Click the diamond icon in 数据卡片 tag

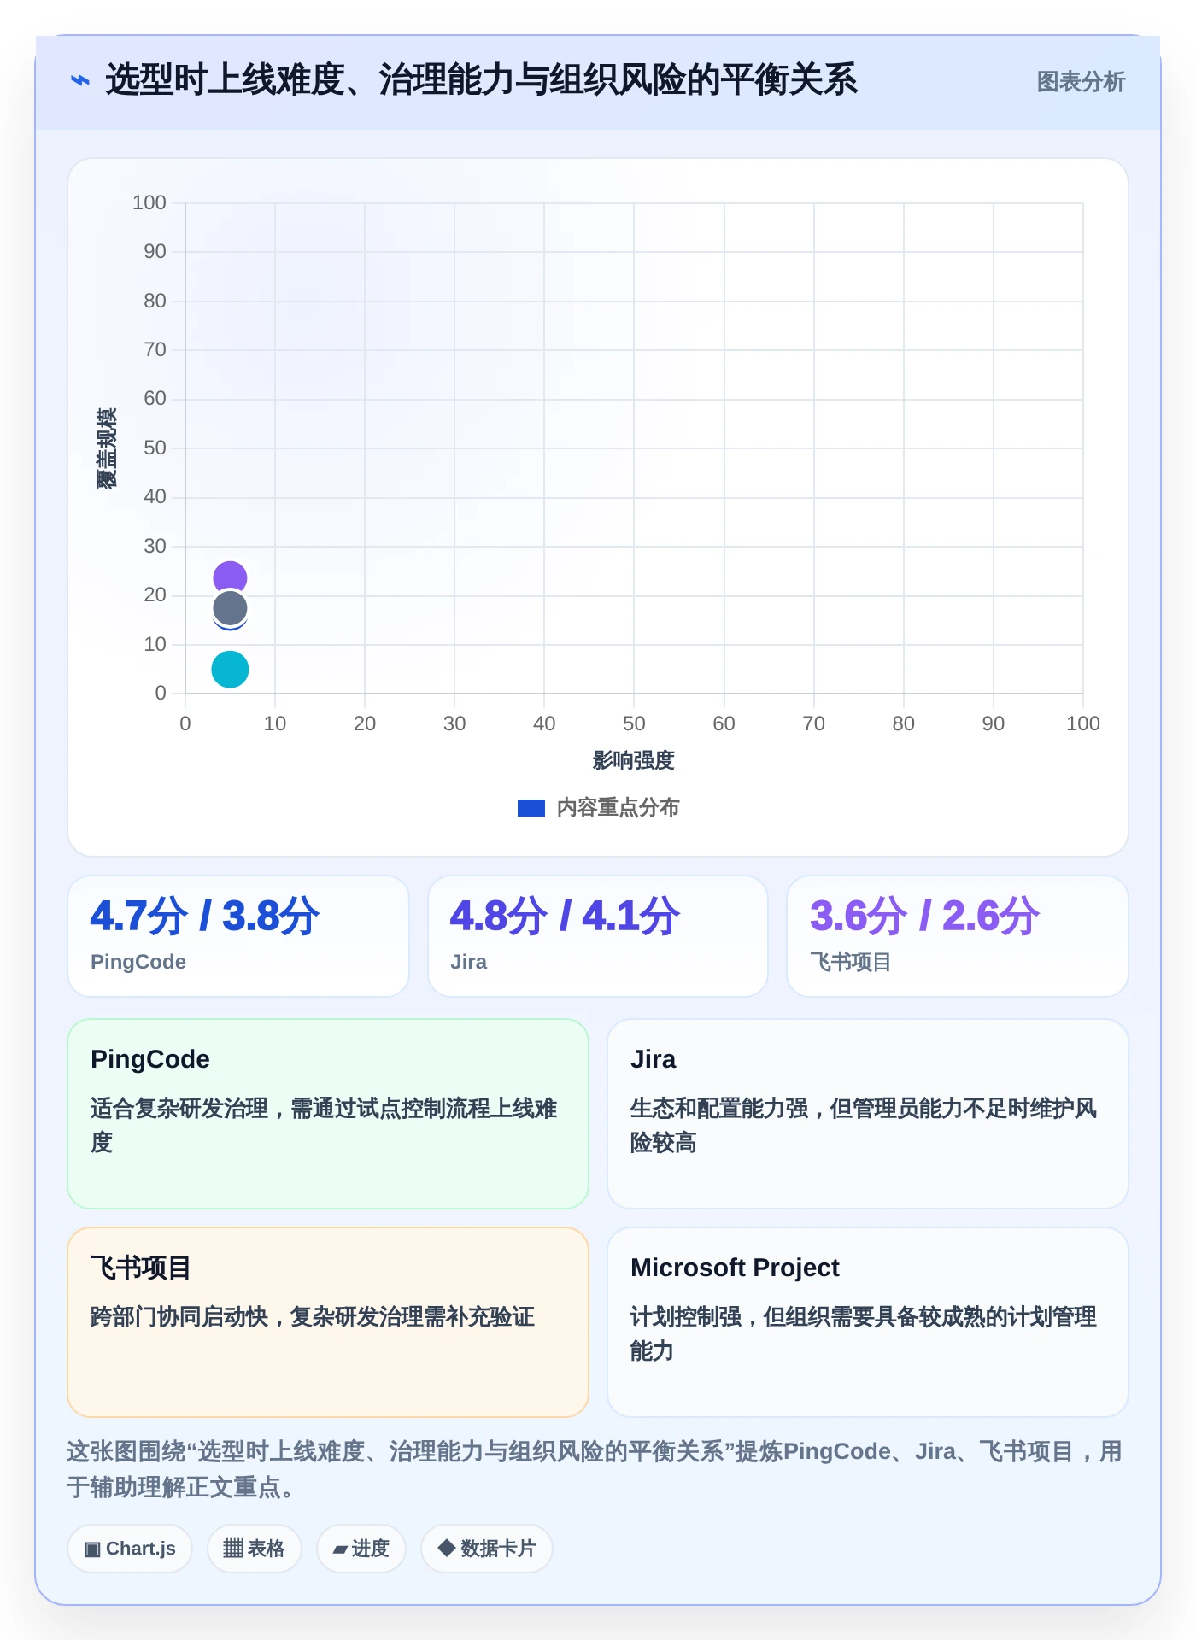(x=446, y=1548)
